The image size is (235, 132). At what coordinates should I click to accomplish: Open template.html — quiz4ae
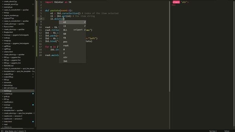13,110
